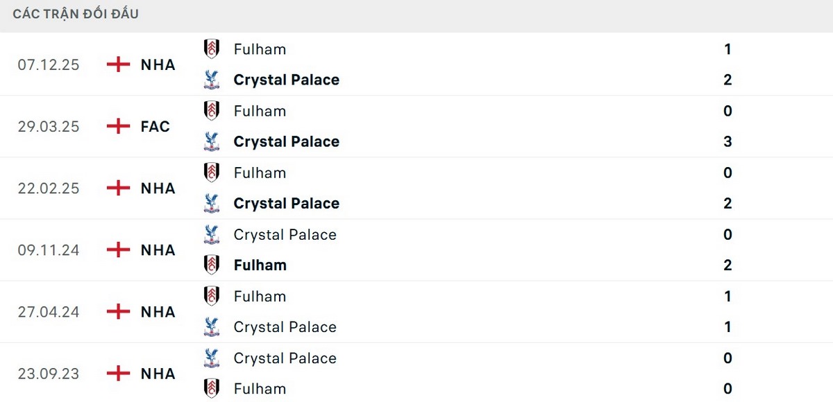Click the Fulham badge in the 29.03.25 match

pyautogui.click(x=212, y=111)
